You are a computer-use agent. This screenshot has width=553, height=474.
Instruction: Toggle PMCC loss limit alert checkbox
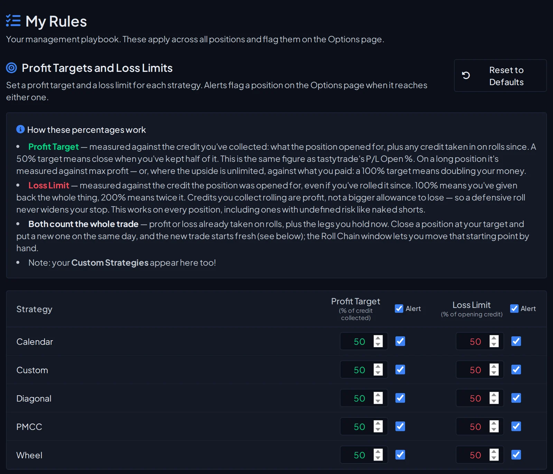point(516,426)
